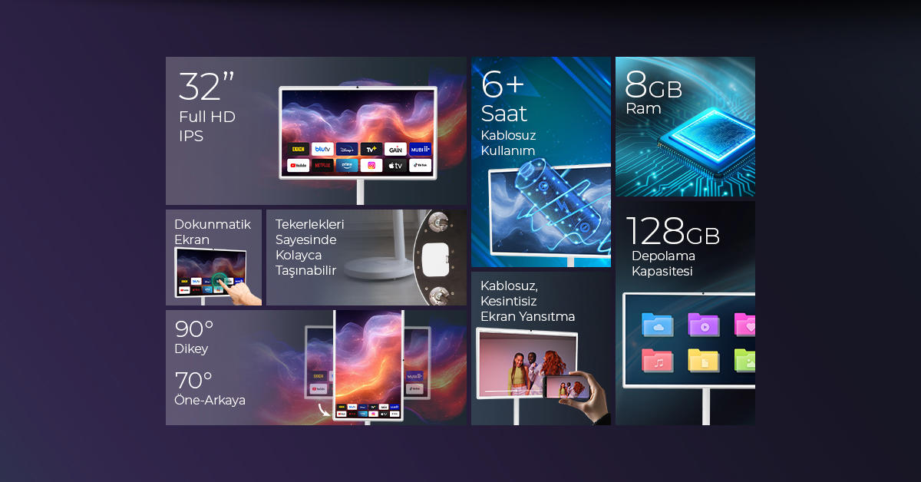Select the Exxen app tile
Screen dimensions: 921x482
tap(299, 149)
